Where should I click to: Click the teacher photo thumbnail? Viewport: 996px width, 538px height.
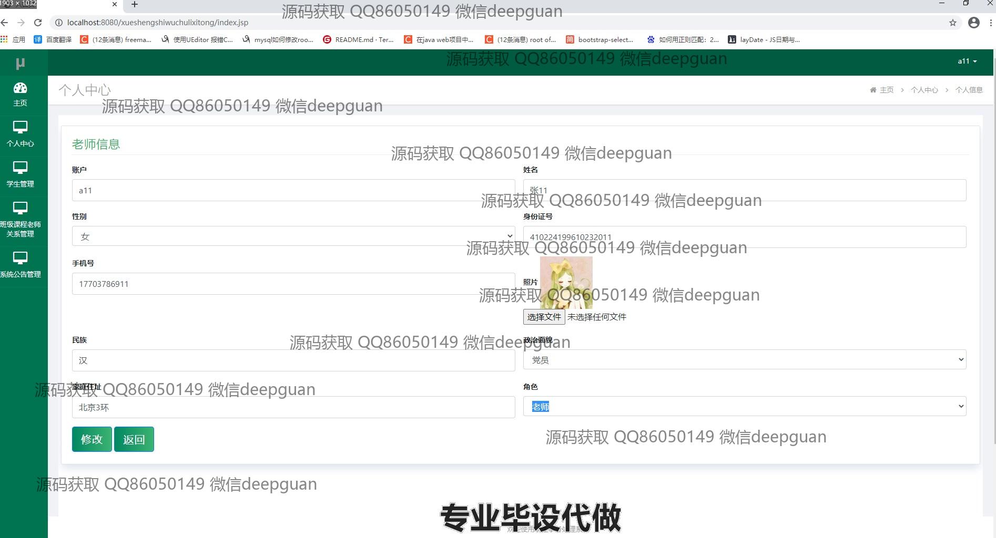[x=566, y=283]
